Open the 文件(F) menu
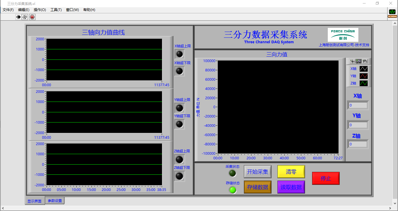Image resolution: width=398 pixels, height=211 pixels. click(x=8, y=10)
